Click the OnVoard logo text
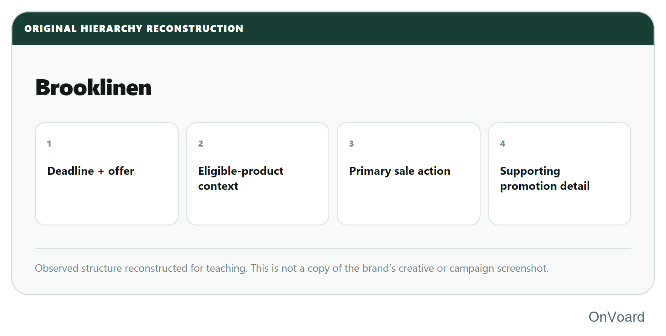666x336 pixels. pyautogui.click(x=616, y=317)
